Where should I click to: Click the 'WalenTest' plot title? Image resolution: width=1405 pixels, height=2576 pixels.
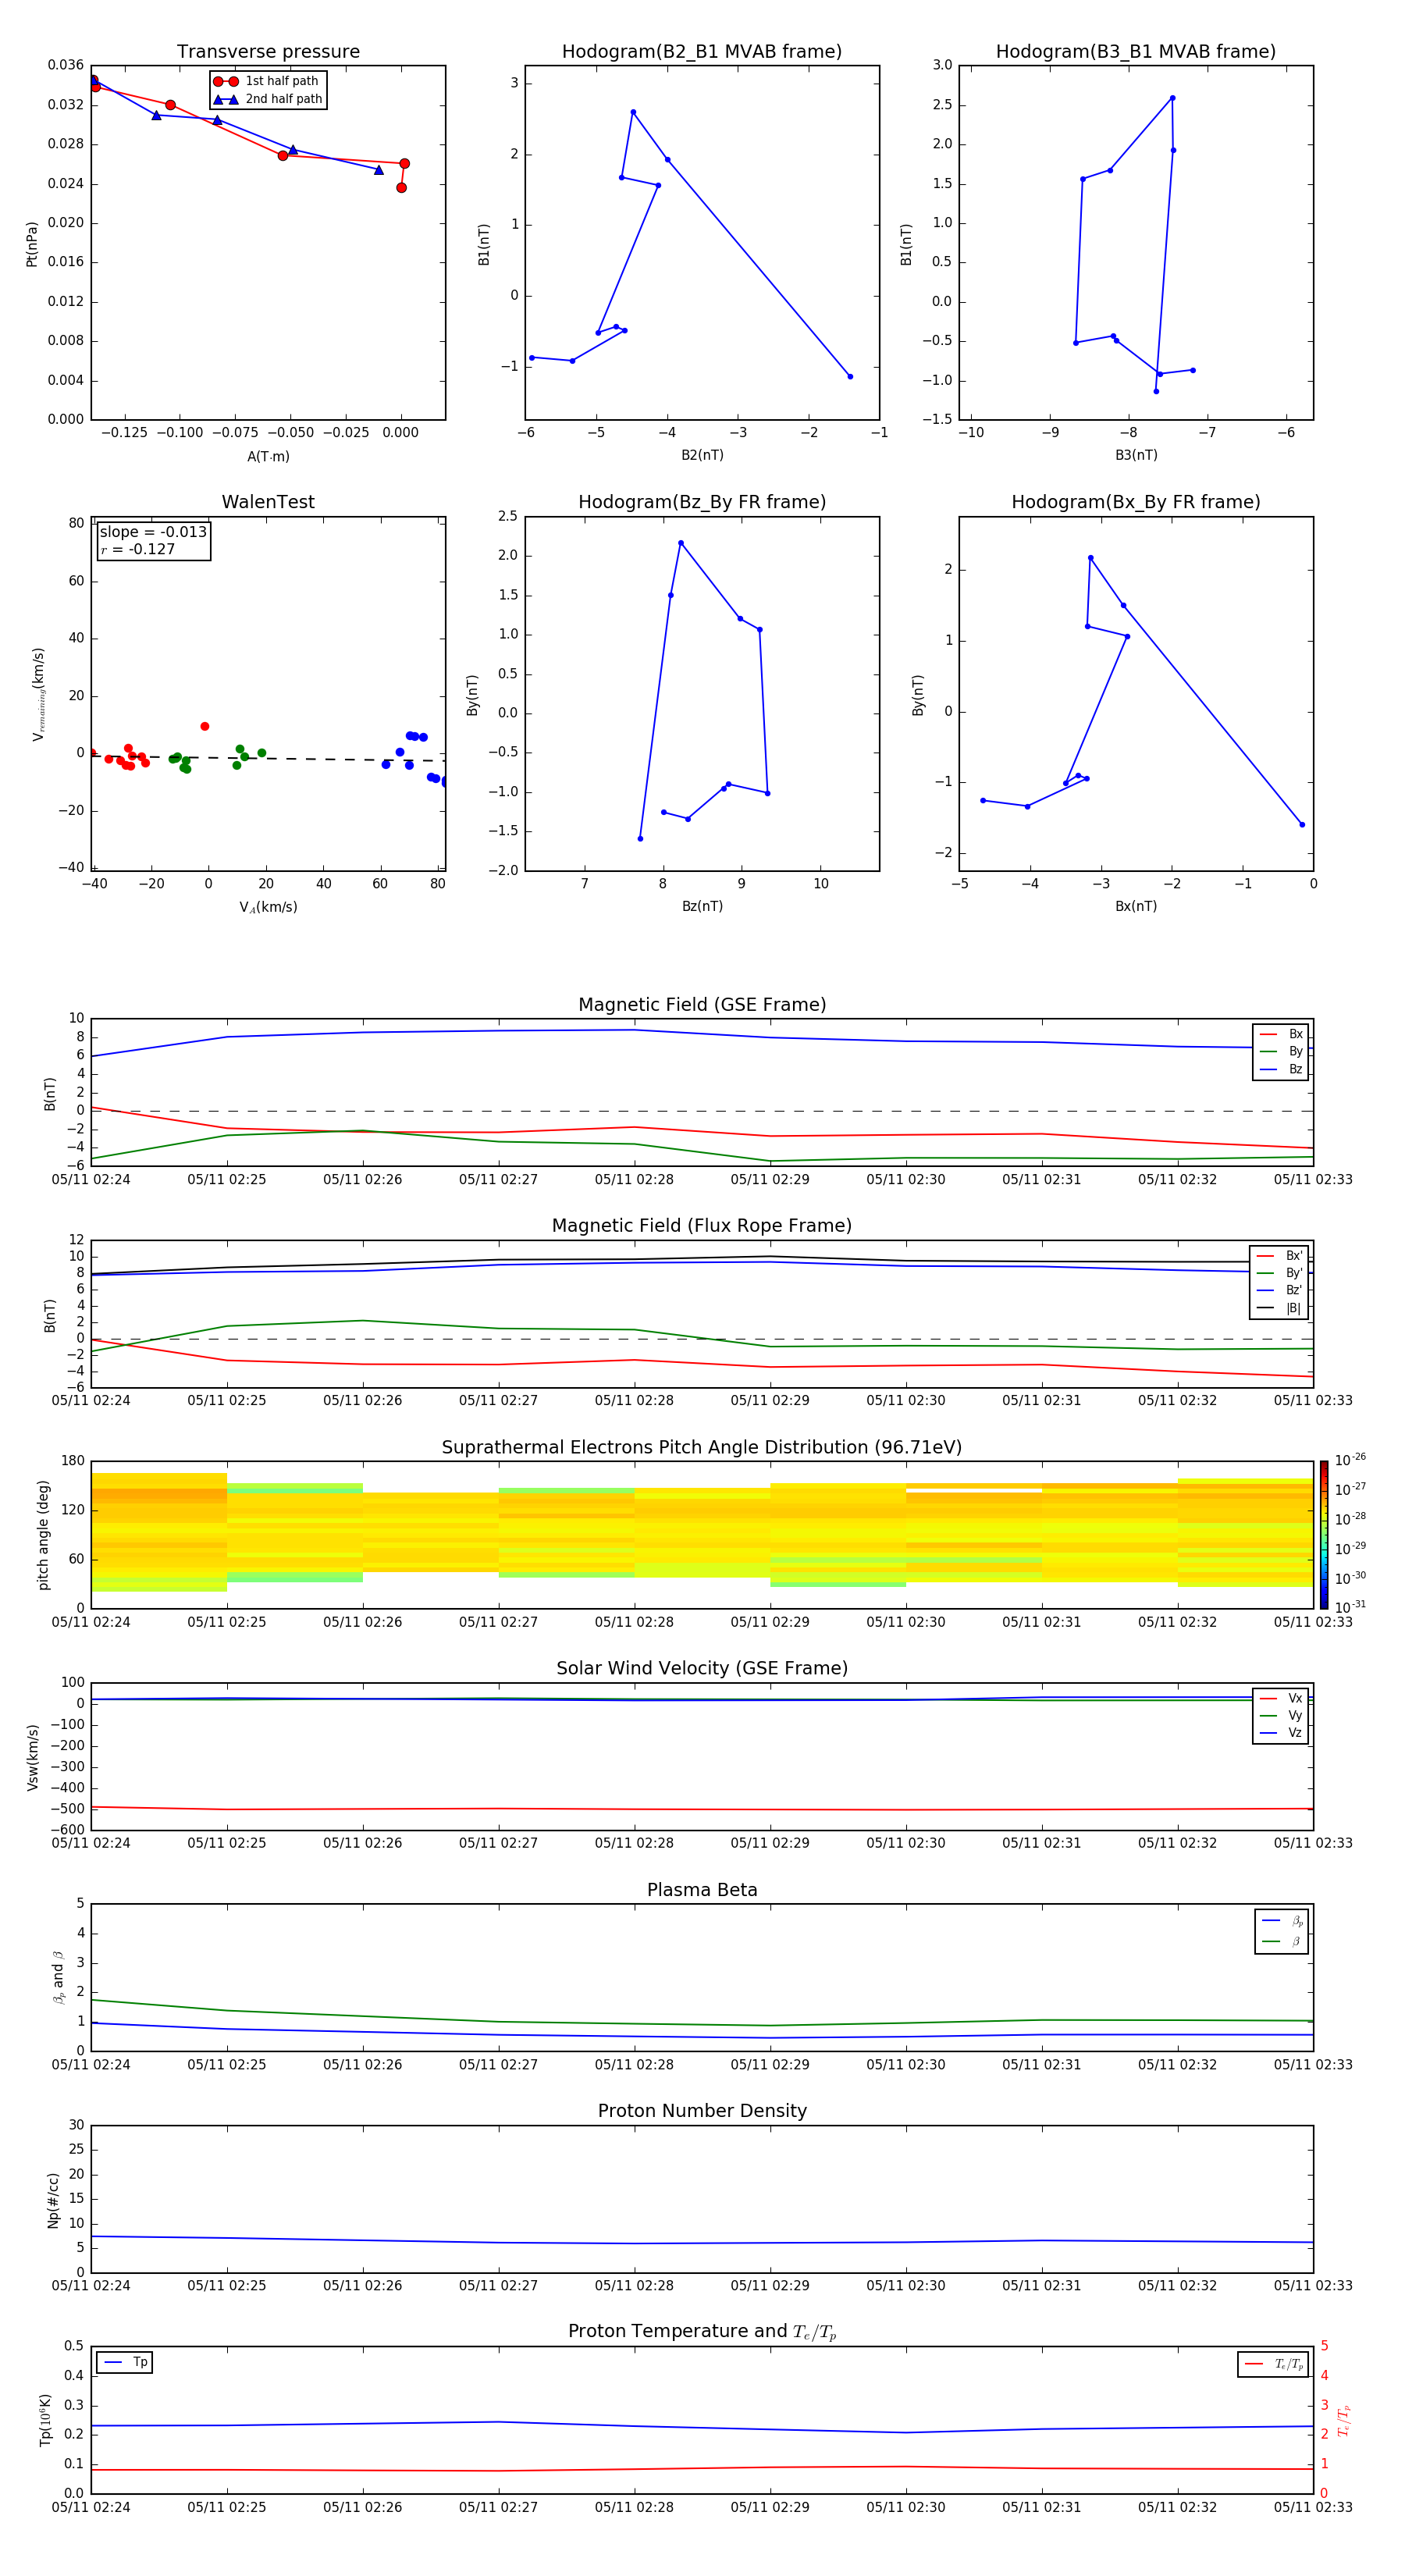point(268,502)
